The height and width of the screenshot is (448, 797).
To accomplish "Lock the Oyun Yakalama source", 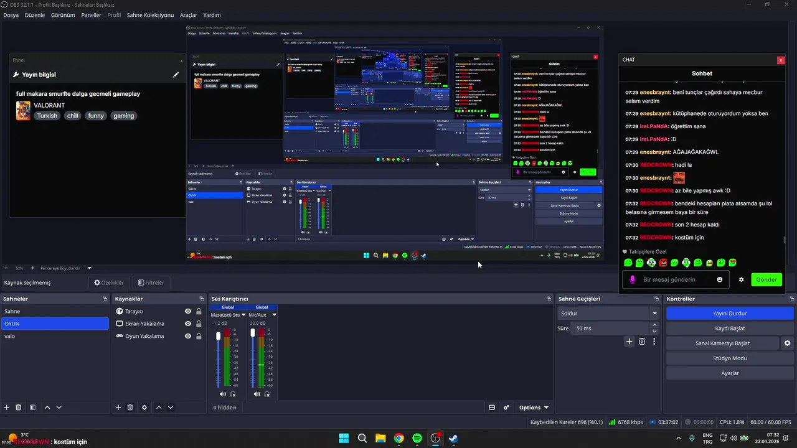I will [199, 336].
